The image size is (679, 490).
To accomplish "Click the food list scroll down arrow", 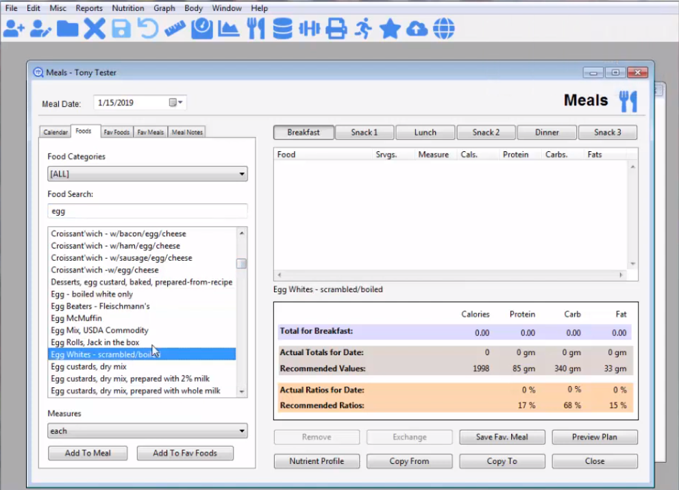I will tap(242, 391).
